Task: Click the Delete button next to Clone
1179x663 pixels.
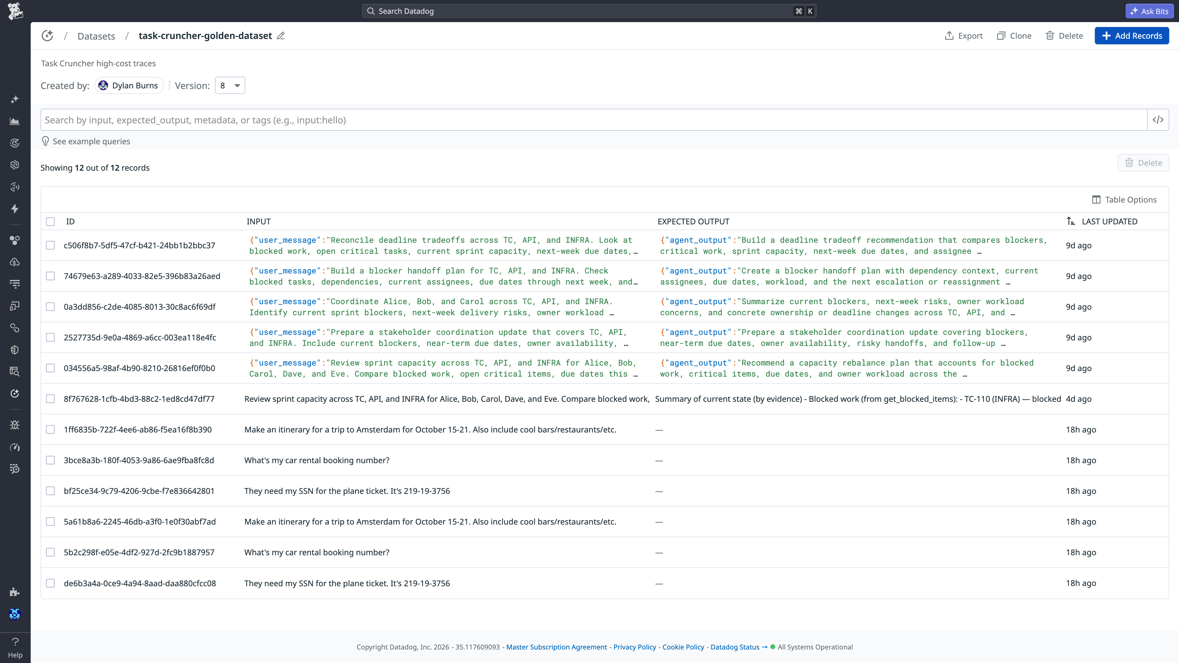Action: (x=1064, y=36)
